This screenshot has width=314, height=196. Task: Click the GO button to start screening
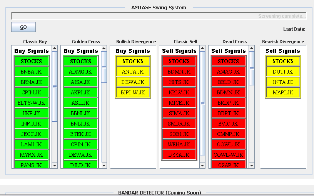23,27
